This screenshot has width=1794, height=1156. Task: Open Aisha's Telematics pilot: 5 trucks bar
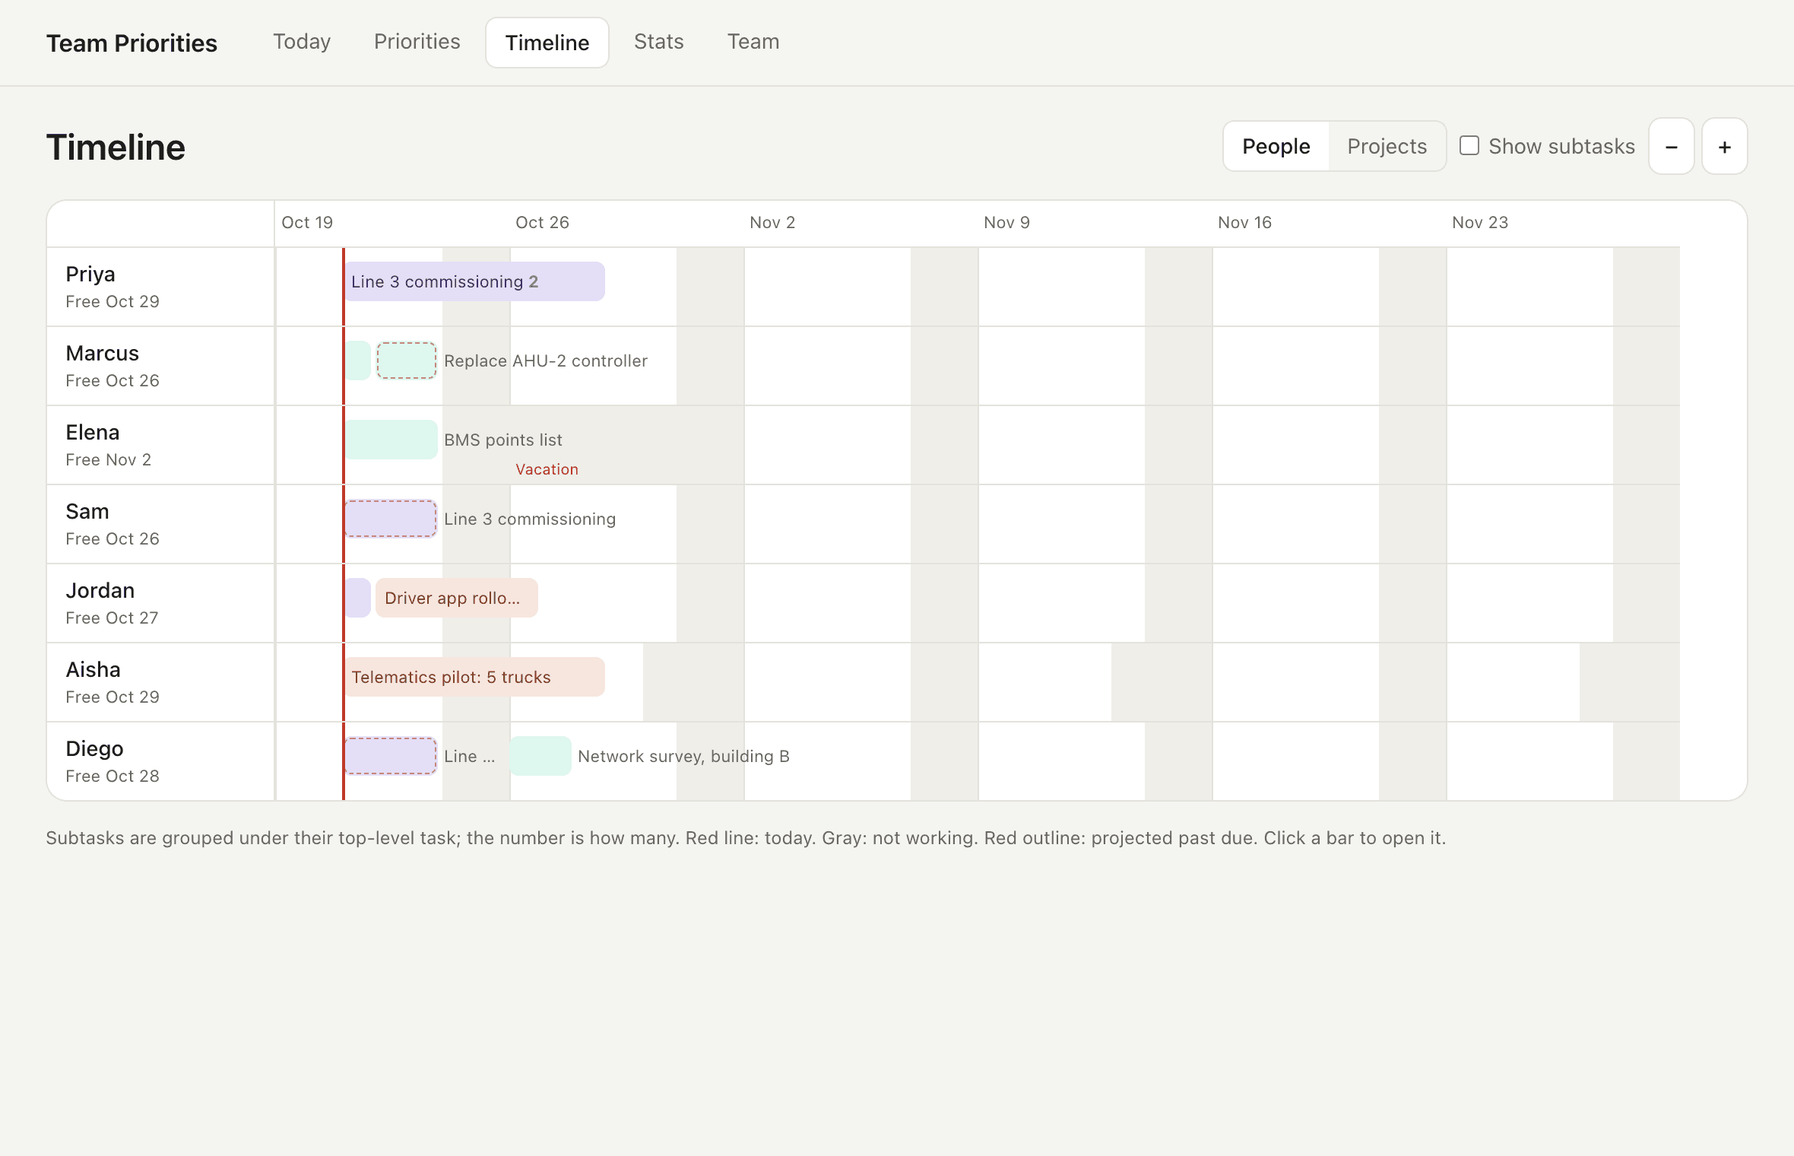(475, 677)
